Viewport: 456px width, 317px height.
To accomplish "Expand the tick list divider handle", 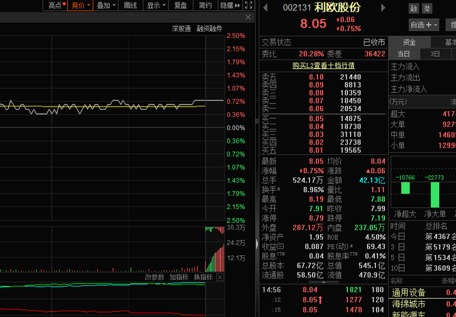I will click(323, 282).
